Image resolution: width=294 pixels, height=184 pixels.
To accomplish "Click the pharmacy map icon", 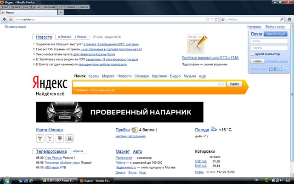I will click(40, 138).
